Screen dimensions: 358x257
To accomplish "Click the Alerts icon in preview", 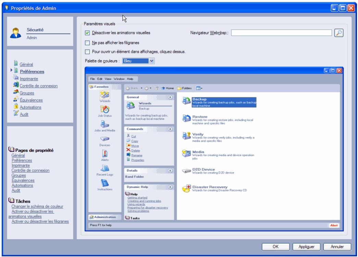I will 105,154.
